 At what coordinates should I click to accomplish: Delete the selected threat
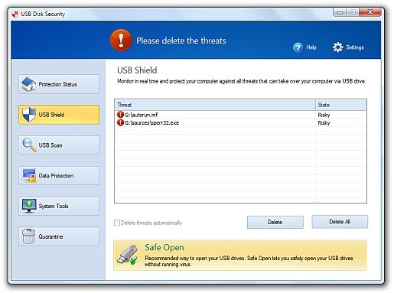(275, 222)
